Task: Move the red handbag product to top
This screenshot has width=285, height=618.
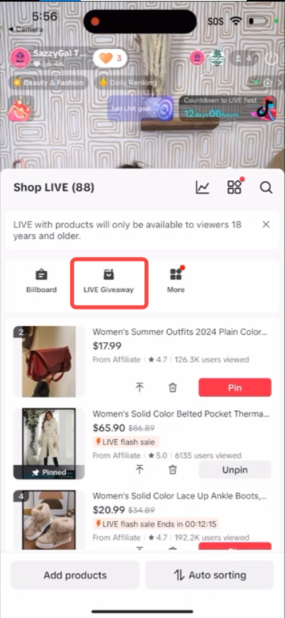Action: [x=140, y=387]
